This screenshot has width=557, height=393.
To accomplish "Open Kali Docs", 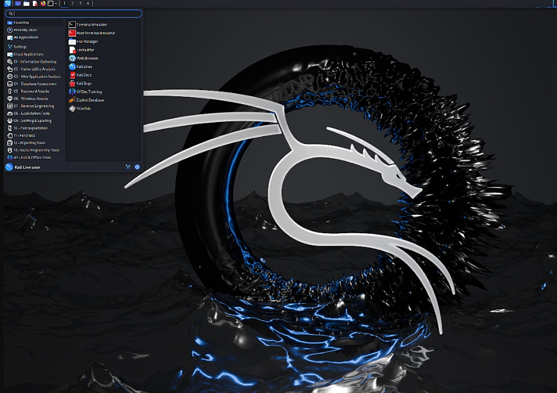I will pyautogui.click(x=103, y=75).
